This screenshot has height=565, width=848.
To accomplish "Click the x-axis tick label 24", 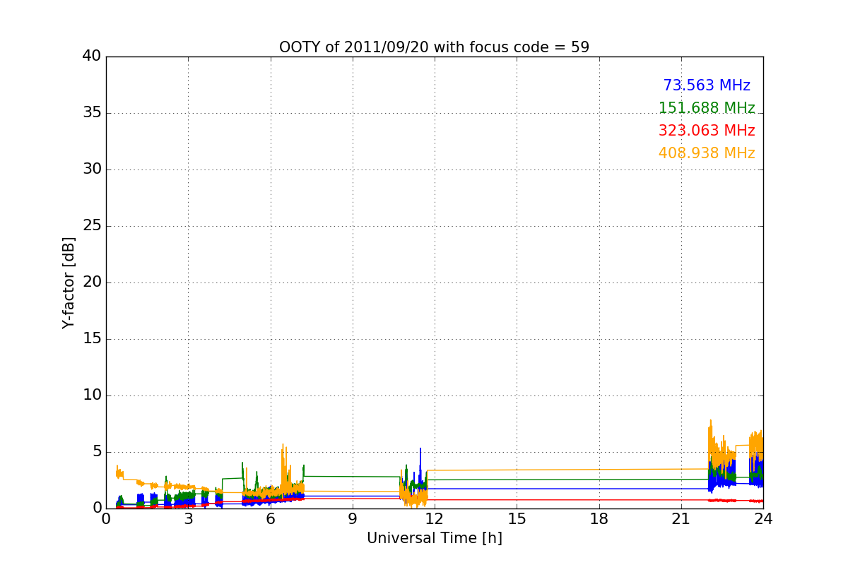I will (x=763, y=519).
